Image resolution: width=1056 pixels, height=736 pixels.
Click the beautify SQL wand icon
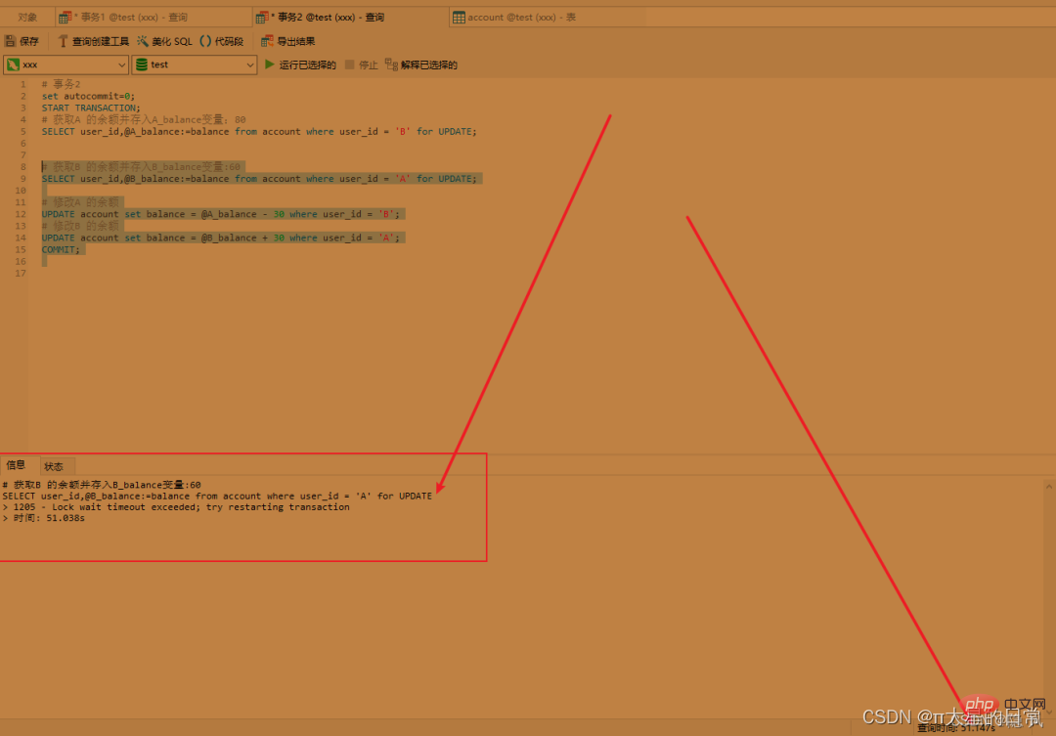pos(143,41)
